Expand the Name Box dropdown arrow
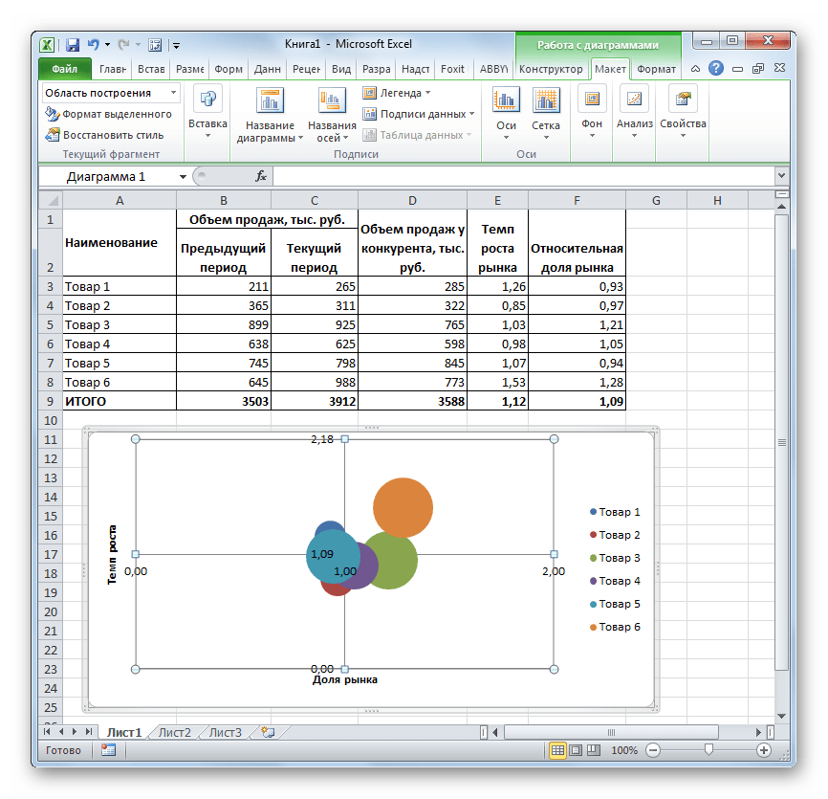 183,176
